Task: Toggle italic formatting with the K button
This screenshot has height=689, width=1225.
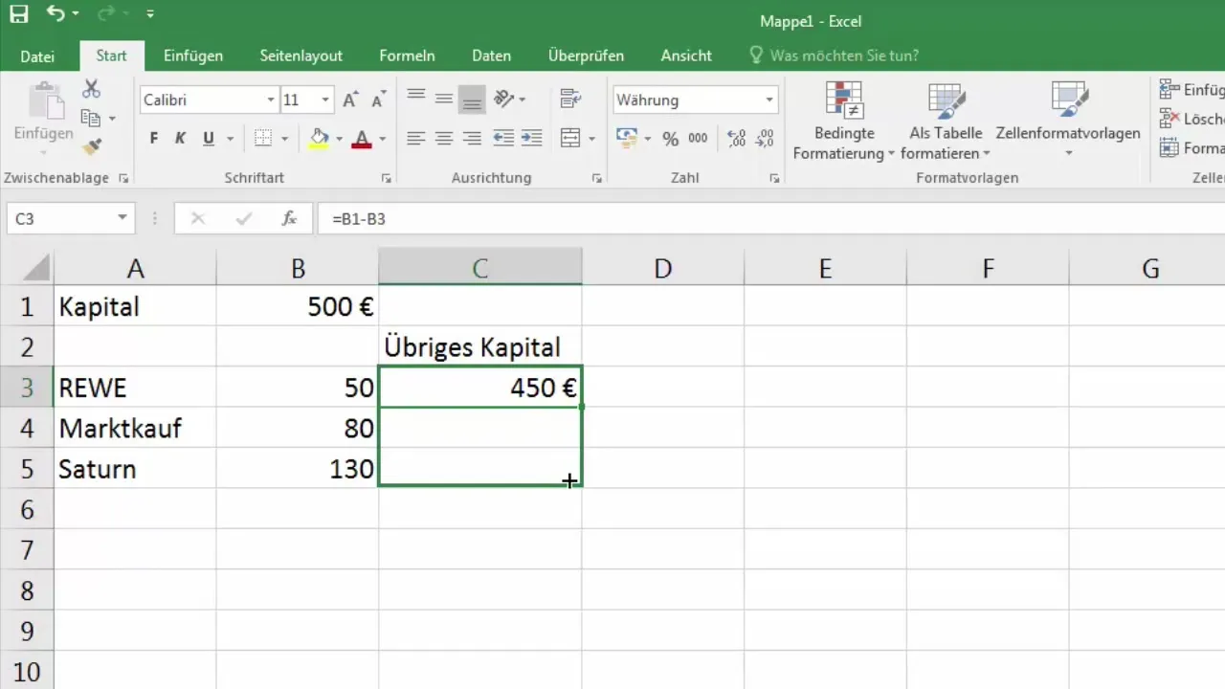Action: click(180, 139)
